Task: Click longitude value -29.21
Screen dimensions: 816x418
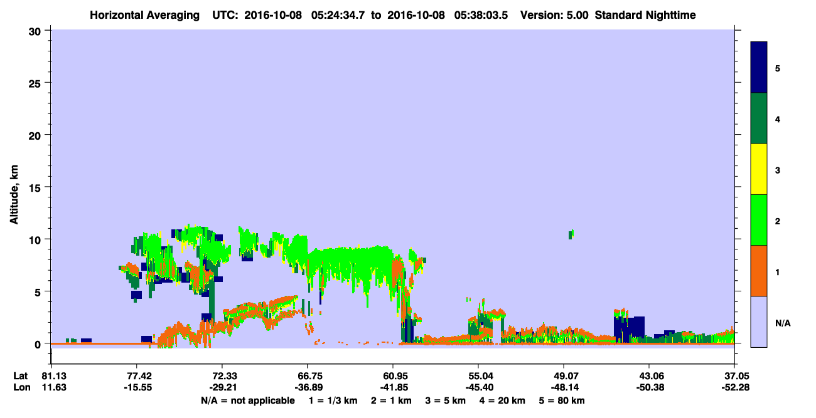Action: (x=222, y=387)
